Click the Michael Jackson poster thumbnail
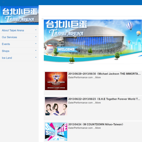The height and width of the screenshot is (142, 142). click(x=56, y=81)
